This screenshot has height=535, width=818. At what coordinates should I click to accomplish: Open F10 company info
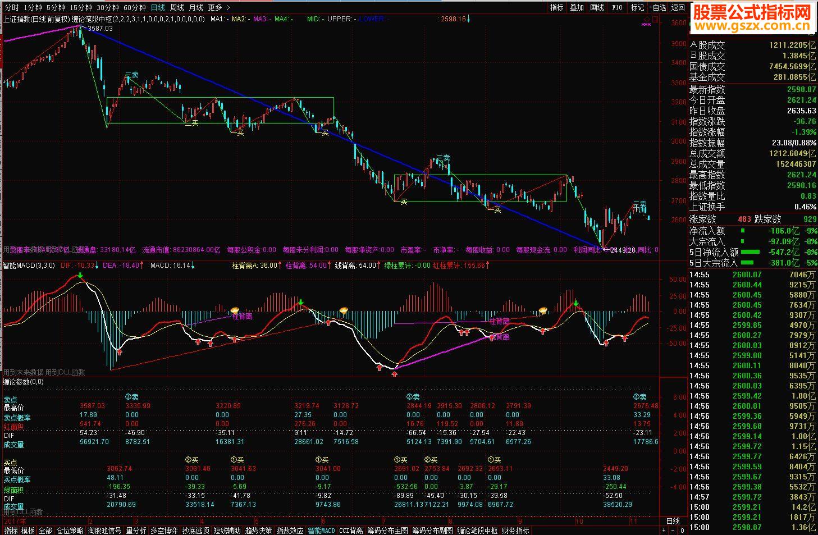(x=617, y=7)
